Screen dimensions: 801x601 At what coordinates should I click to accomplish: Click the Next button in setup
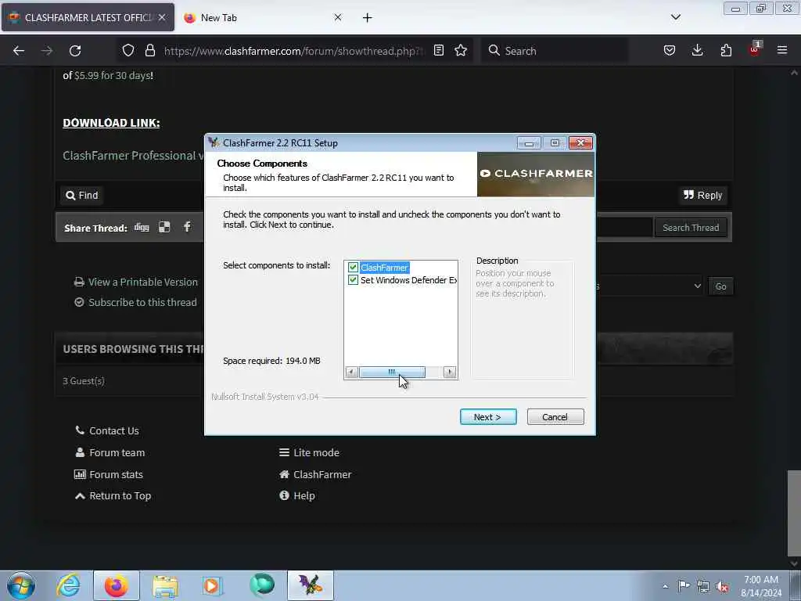pos(488,417)
